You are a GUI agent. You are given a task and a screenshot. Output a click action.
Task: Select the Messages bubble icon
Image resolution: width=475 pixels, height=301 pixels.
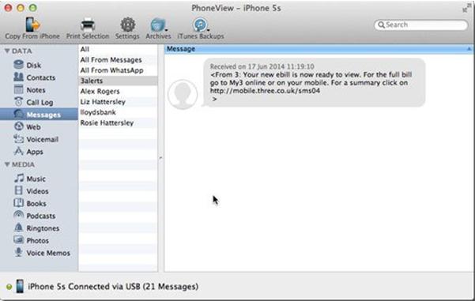point(19,115)
